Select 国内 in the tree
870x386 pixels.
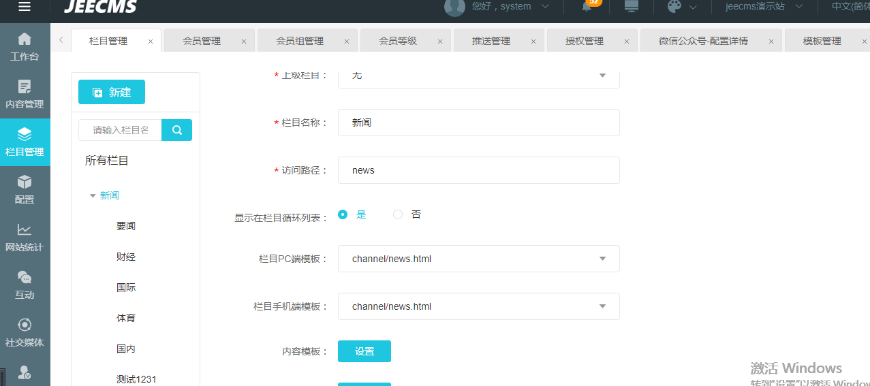(x=126, y=349)
